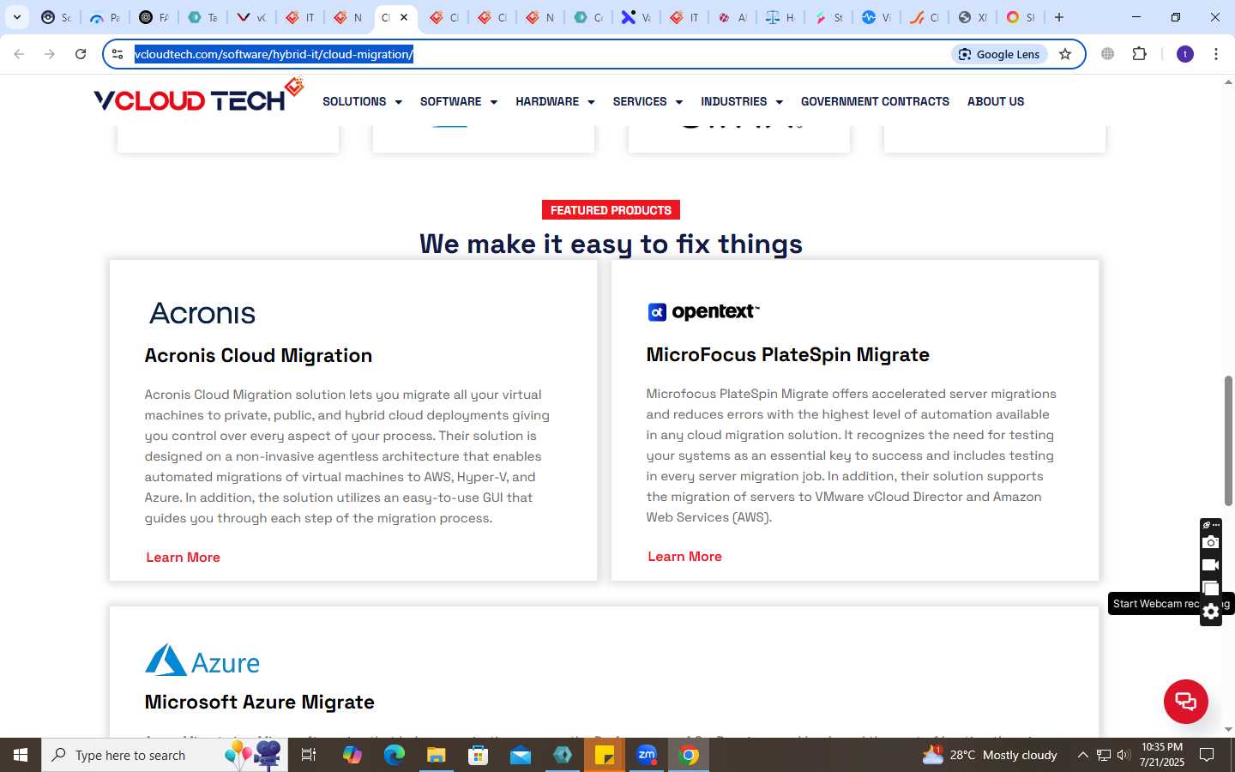Open Mail app from taskbar
The height and width of the screenshot is (772, 1235).
521,755
